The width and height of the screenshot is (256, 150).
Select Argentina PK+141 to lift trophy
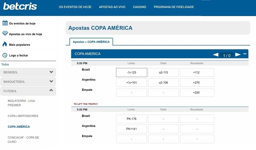131,129
